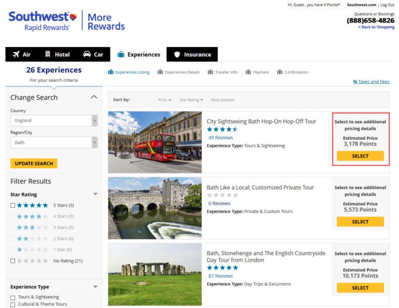Image resolution: width=399 pixels, height=308 pixels.
Task: Open the 0 Reviews link
Action: 219,204
